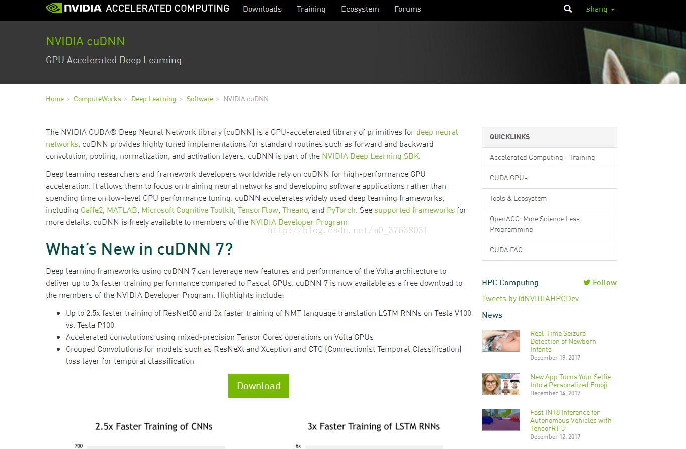Go to ComputeWorks breadcrumb

point(97,99)
